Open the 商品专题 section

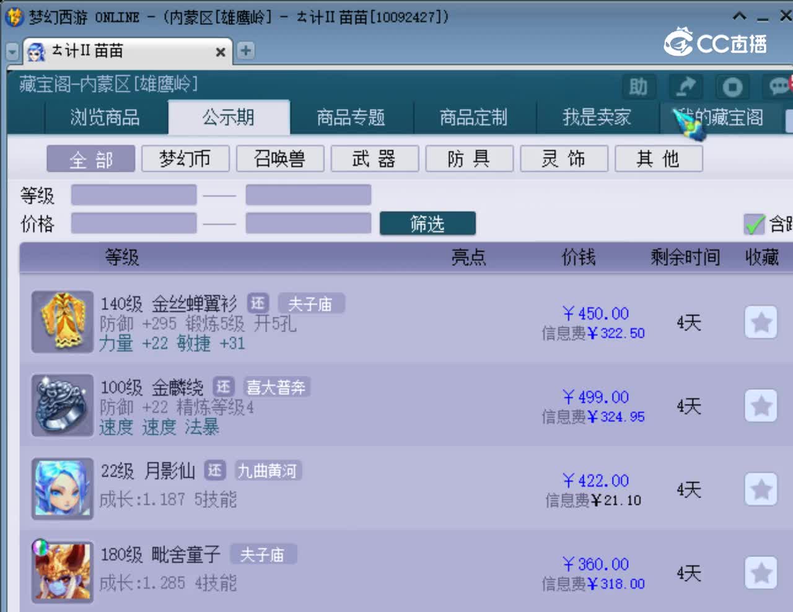(x=351, y=117)
